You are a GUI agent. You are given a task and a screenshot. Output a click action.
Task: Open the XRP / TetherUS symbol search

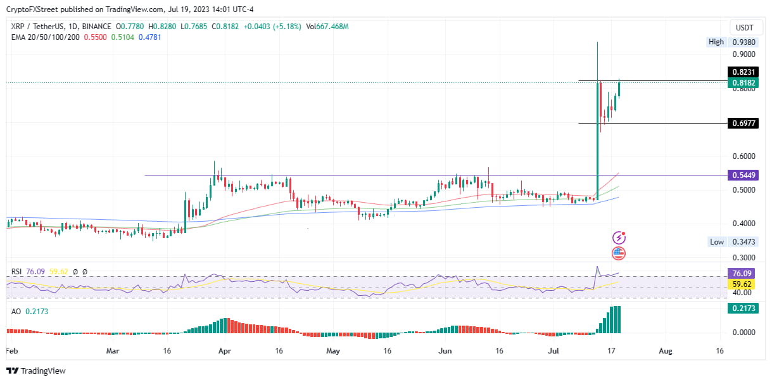point(38,27)
